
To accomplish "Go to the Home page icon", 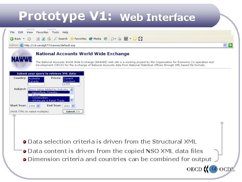I will point(49,39).
